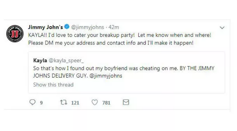Open the Jimmy John's profile avatar
237x131 pixels.
point(15,35)
